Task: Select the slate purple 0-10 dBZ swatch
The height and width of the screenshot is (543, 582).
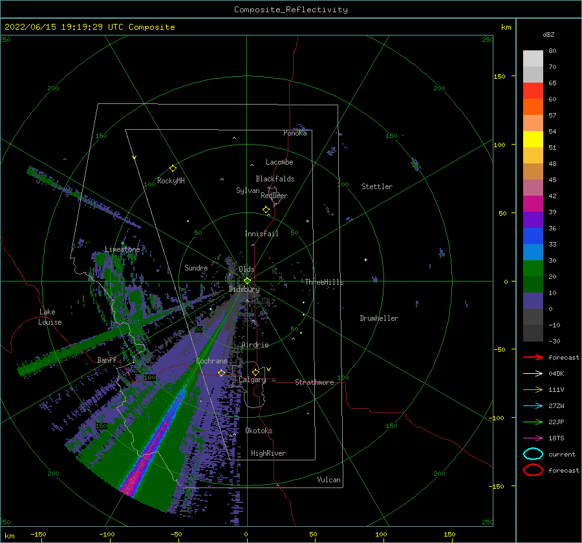Action: [x=533, y=300]
